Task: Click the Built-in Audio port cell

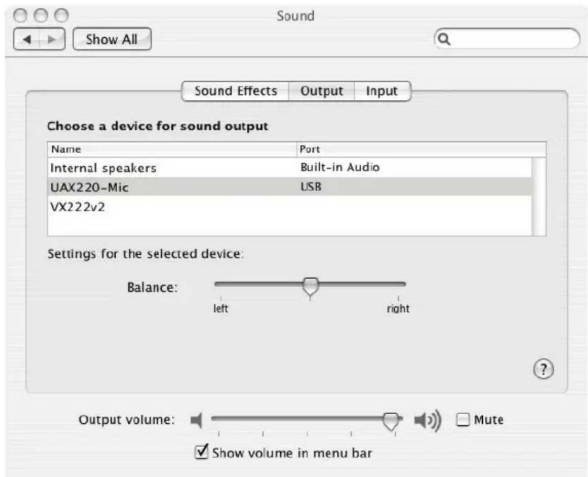Action: 340,167
